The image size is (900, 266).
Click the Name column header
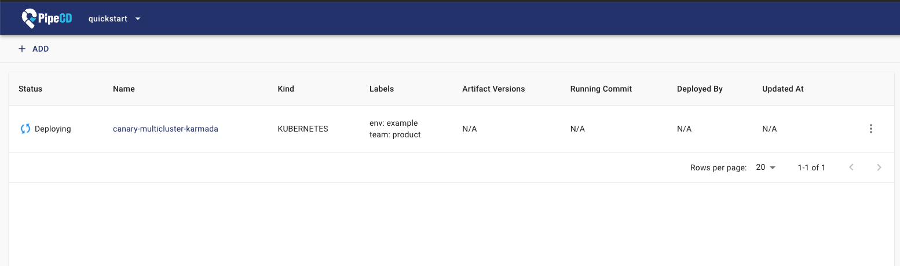point(124,89)
